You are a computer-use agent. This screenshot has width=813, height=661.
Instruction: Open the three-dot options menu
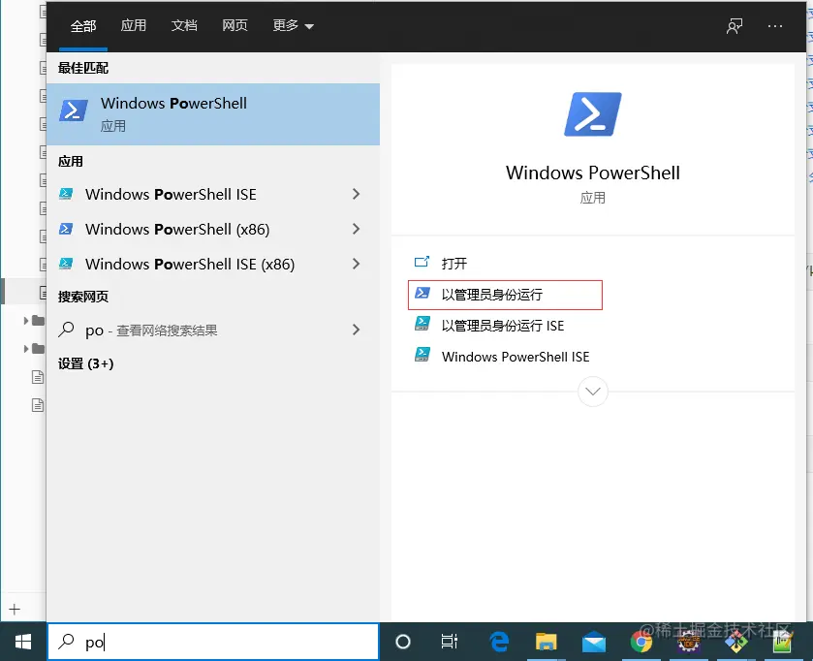click(775, 26)
